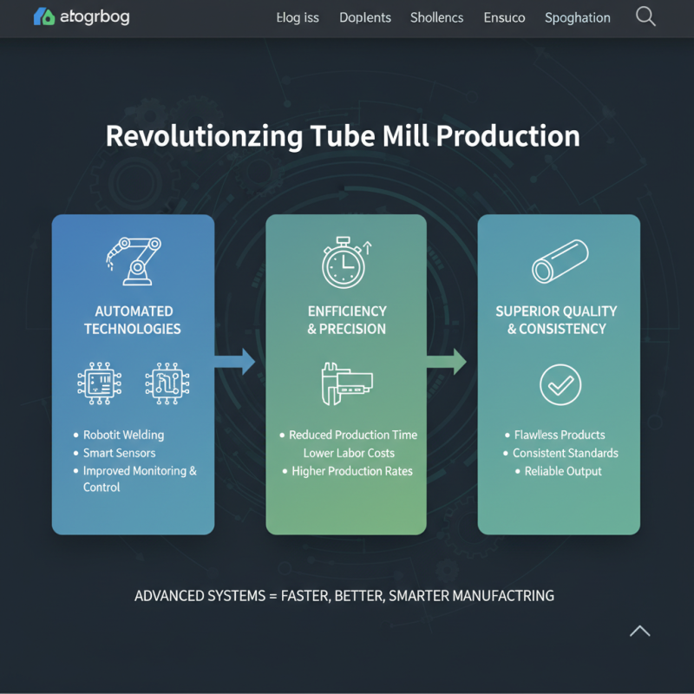Select the Automated Technologies card

(x=134, y=373)
